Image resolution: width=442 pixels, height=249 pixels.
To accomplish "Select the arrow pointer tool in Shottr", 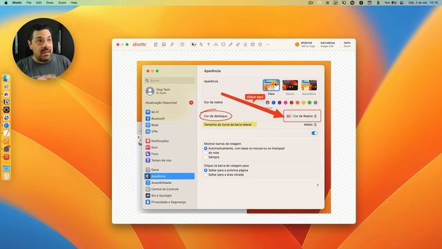I will [x=193, y=44].
